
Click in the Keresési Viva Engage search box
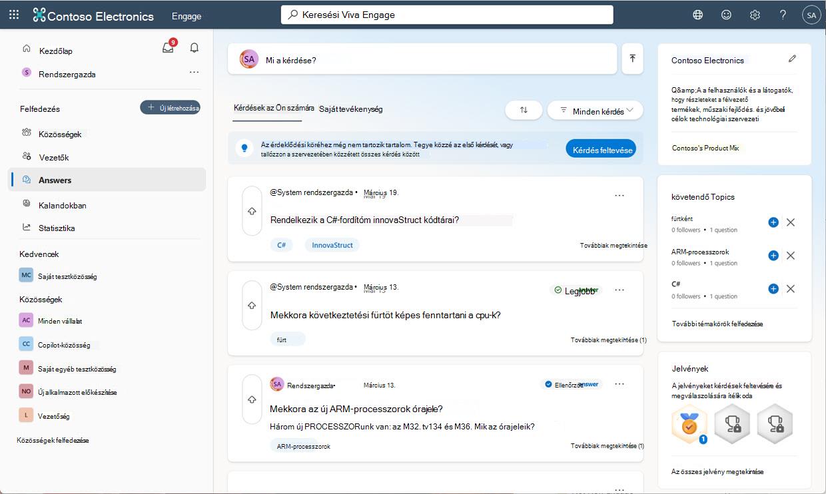click(x=447, y=15)
